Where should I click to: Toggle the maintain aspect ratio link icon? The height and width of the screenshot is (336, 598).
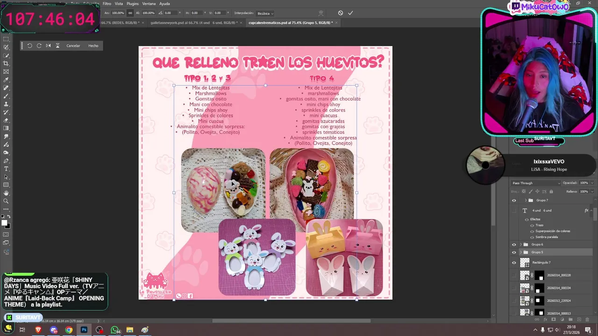[x=130, y=13]
